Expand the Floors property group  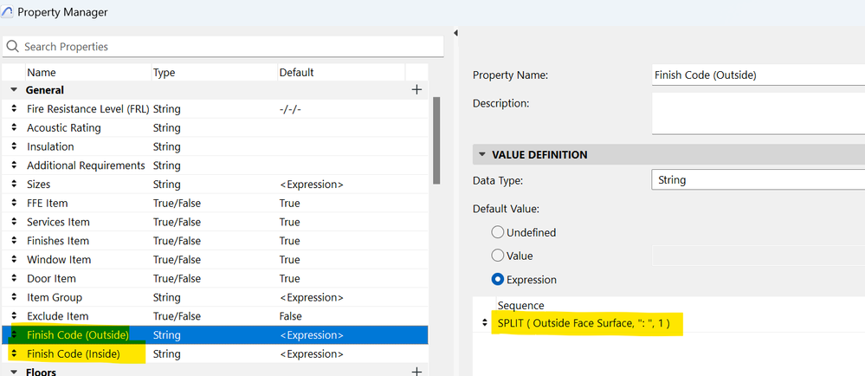point(14,372)
